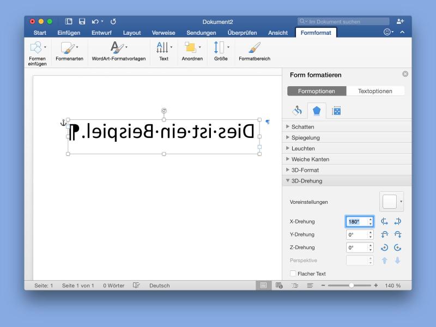The width and height of the screenshot is (436, 327).
Task: Open the Einfügen ribbon tab
Action: [x=69, y=33]
